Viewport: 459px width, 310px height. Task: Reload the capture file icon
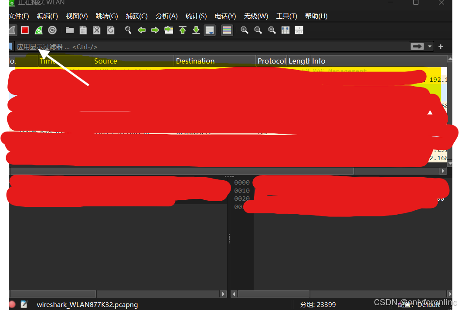111,30
